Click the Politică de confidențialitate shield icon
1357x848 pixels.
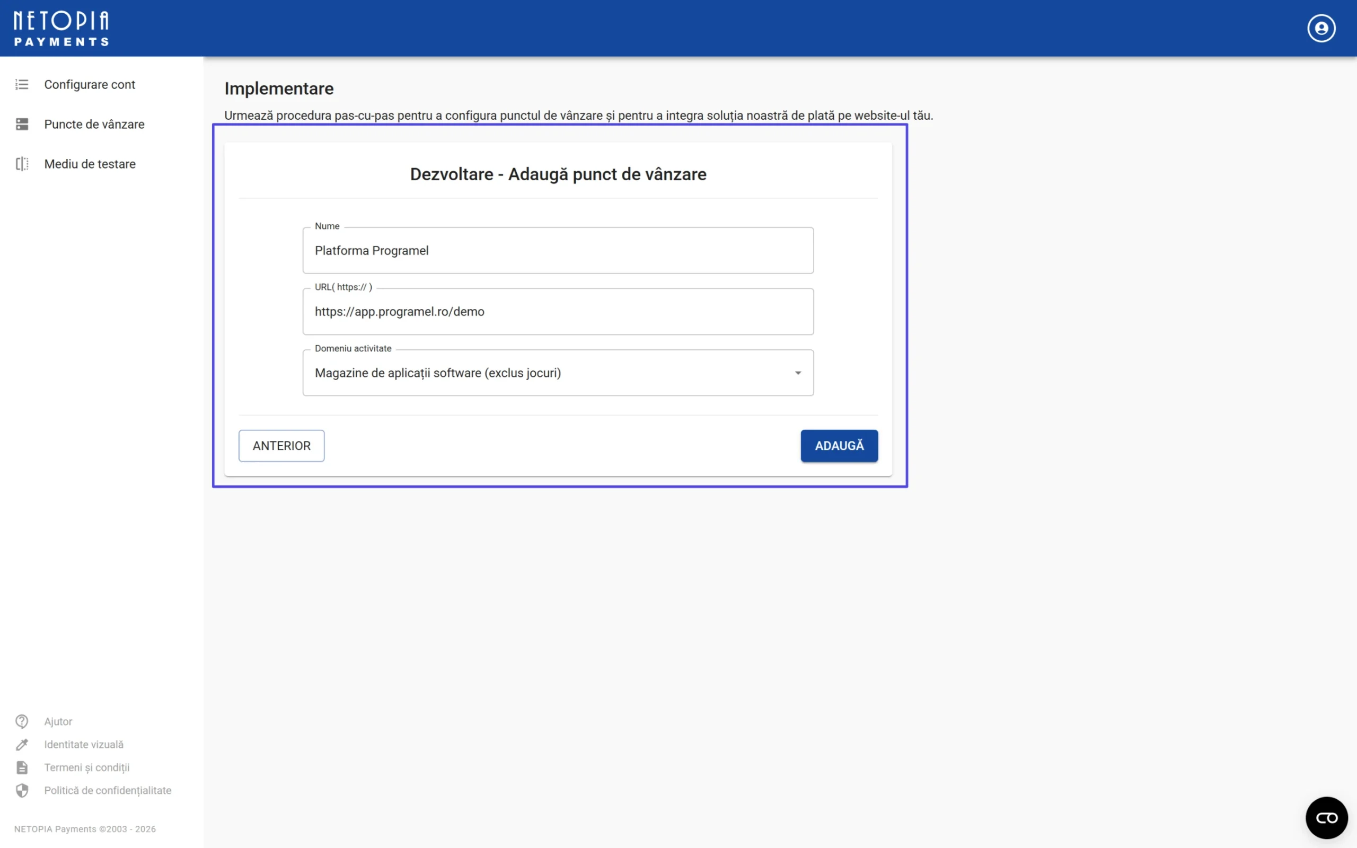point(22,790)
